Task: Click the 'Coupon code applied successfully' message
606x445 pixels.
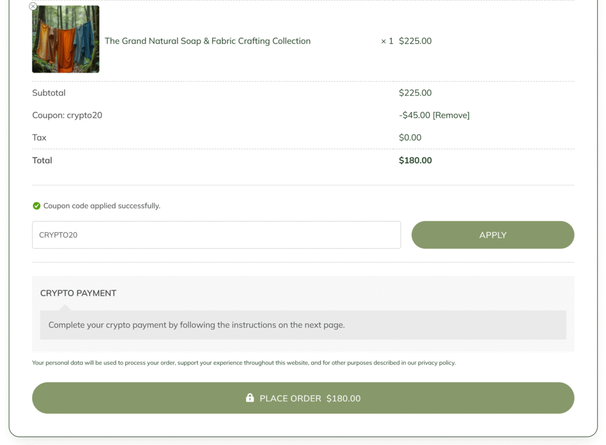Action: 102,206
